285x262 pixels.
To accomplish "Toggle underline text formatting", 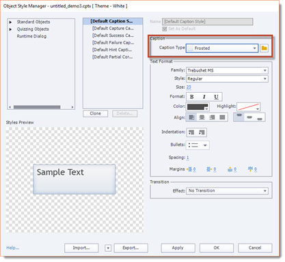I will (x=216, y=97).
